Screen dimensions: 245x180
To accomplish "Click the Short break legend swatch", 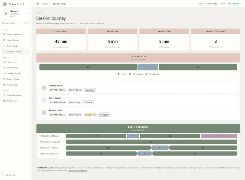I will pyautogui.click(x=130, y=74).
